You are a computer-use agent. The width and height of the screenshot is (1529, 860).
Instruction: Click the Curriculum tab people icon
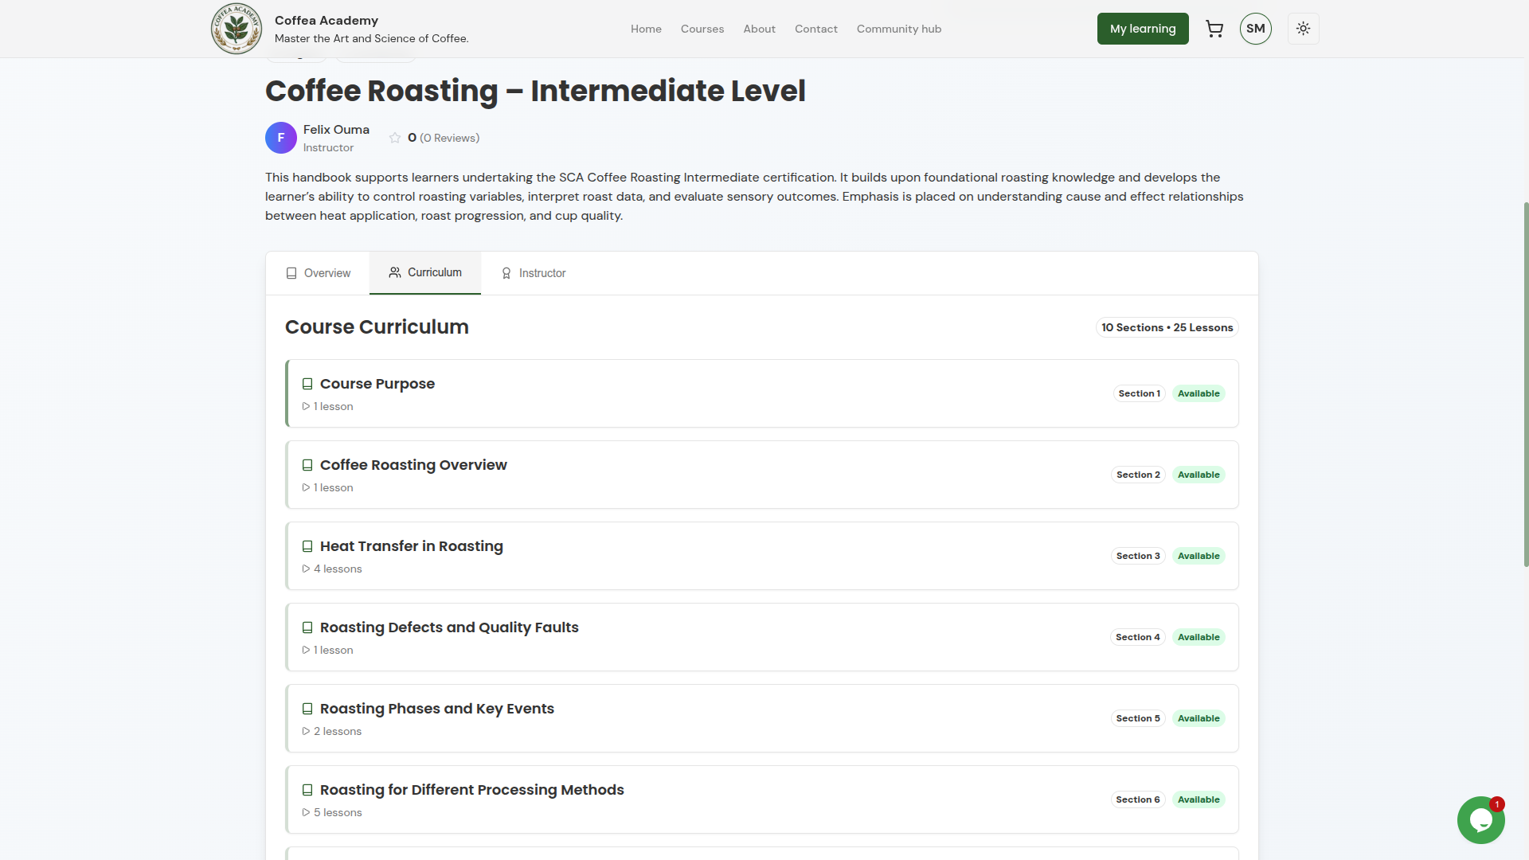[395, 272]
